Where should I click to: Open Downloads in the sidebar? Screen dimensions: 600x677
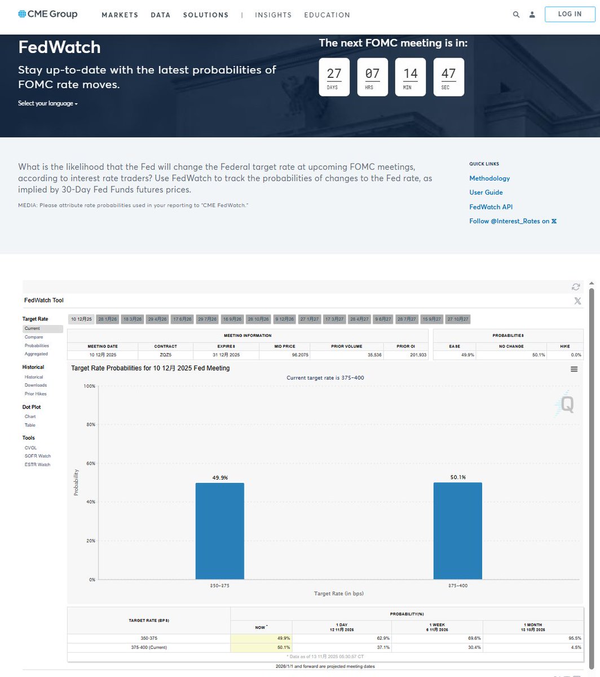pyautogui.click(x=35, y=385)
